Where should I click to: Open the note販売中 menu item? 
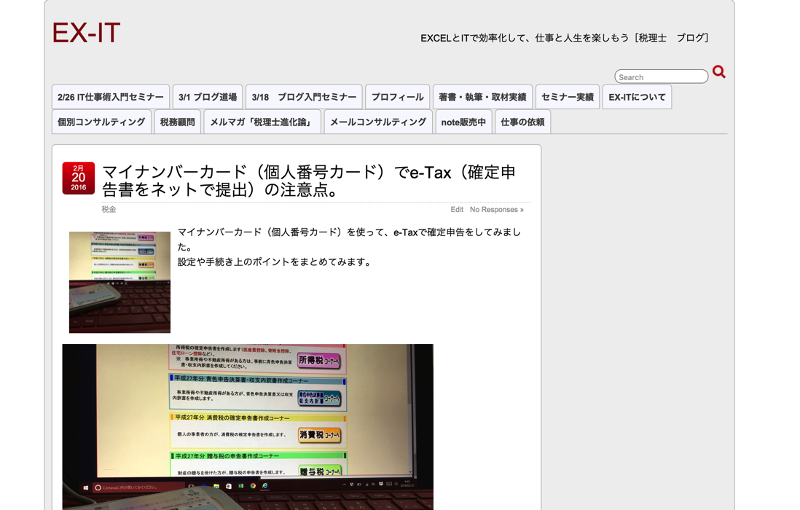point(464,122)
